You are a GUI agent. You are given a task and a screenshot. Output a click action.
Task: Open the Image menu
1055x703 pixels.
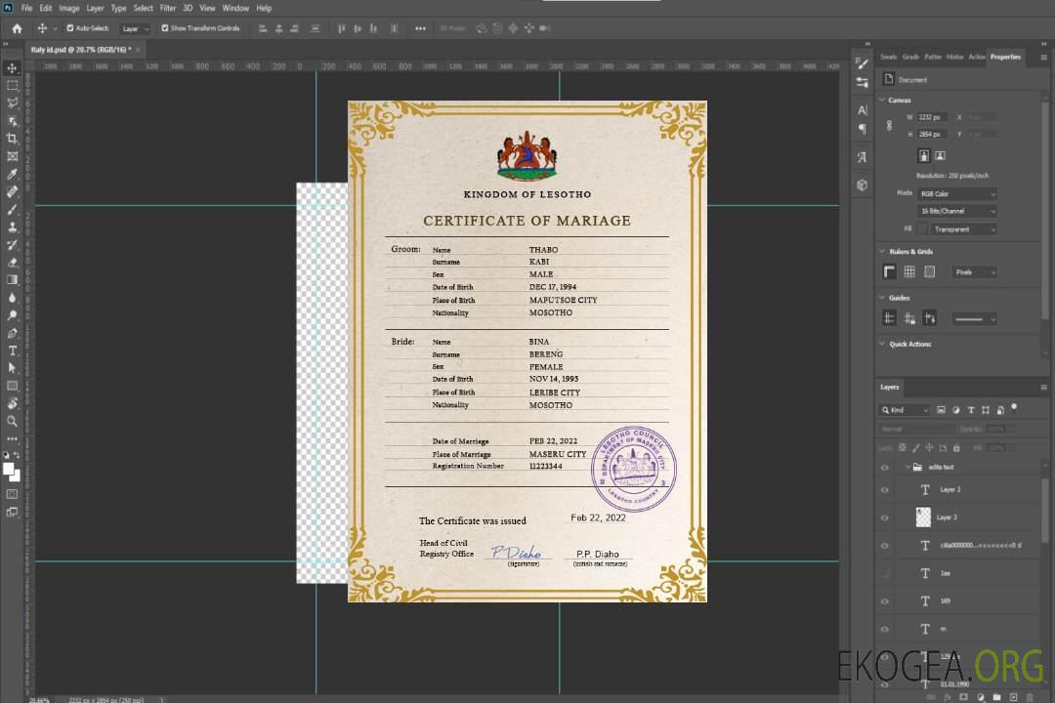pyautogui.click(x=69, y=8)
